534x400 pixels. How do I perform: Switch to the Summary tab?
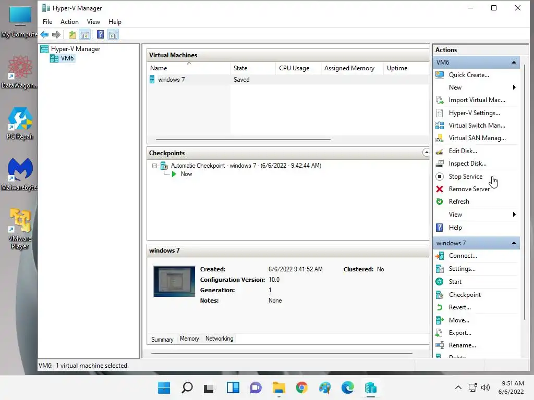click(162, 340)
